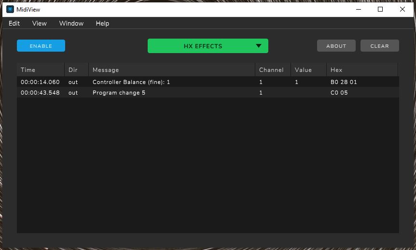Select 'Program change 5' message
The image size is (416, 250).
pos(119,93)
